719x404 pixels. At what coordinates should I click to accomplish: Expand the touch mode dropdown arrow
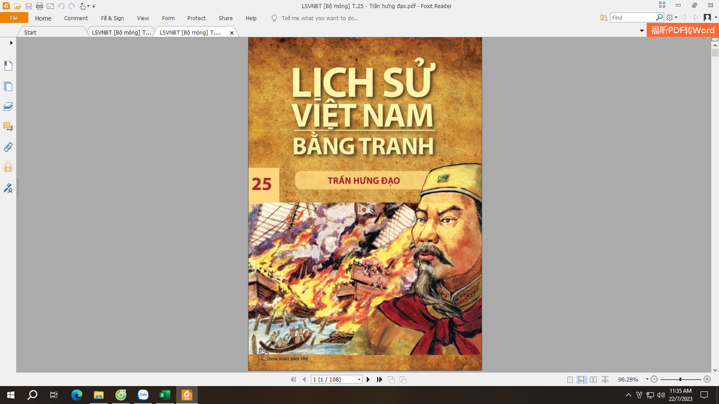click(88, 6)
